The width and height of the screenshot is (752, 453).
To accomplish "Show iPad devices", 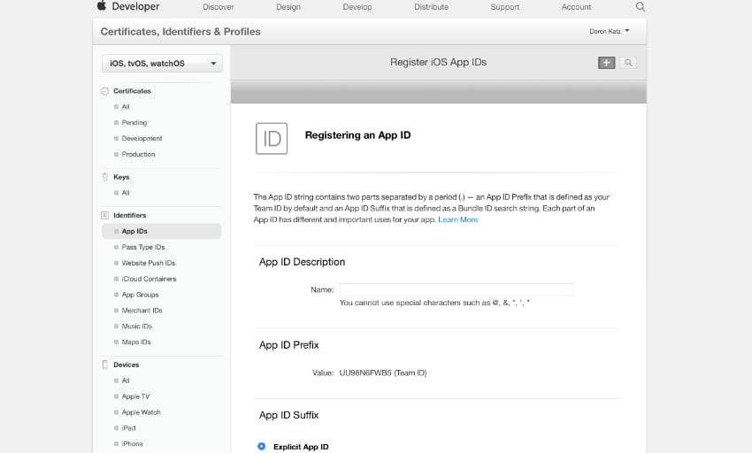I will [x=128, y=428].
